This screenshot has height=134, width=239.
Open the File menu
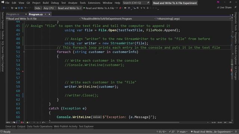(7, 3)
